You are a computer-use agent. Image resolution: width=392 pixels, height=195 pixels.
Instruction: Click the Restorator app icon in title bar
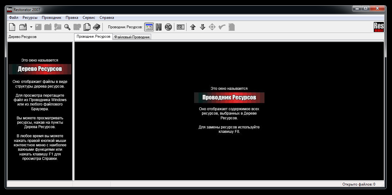[x=9, y=9]
